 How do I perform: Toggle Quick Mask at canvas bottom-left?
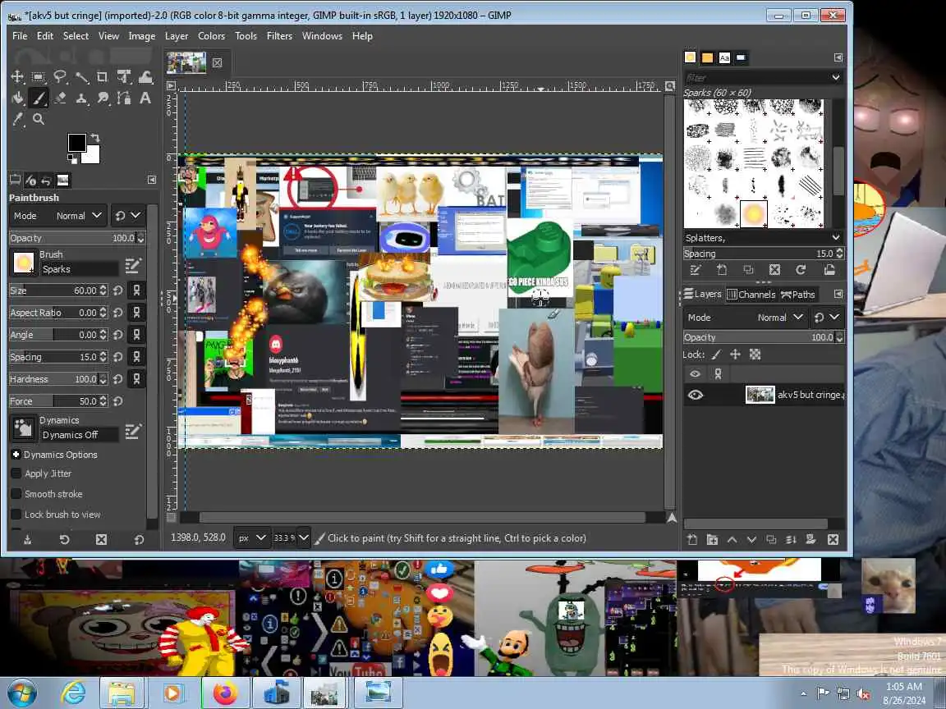tap(172, 517)
